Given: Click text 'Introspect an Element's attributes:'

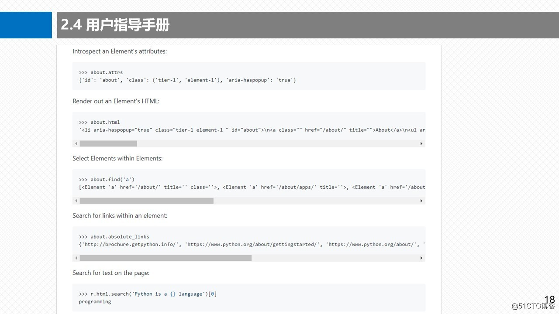Looking at the screenshot, I should tap(120, 51).
